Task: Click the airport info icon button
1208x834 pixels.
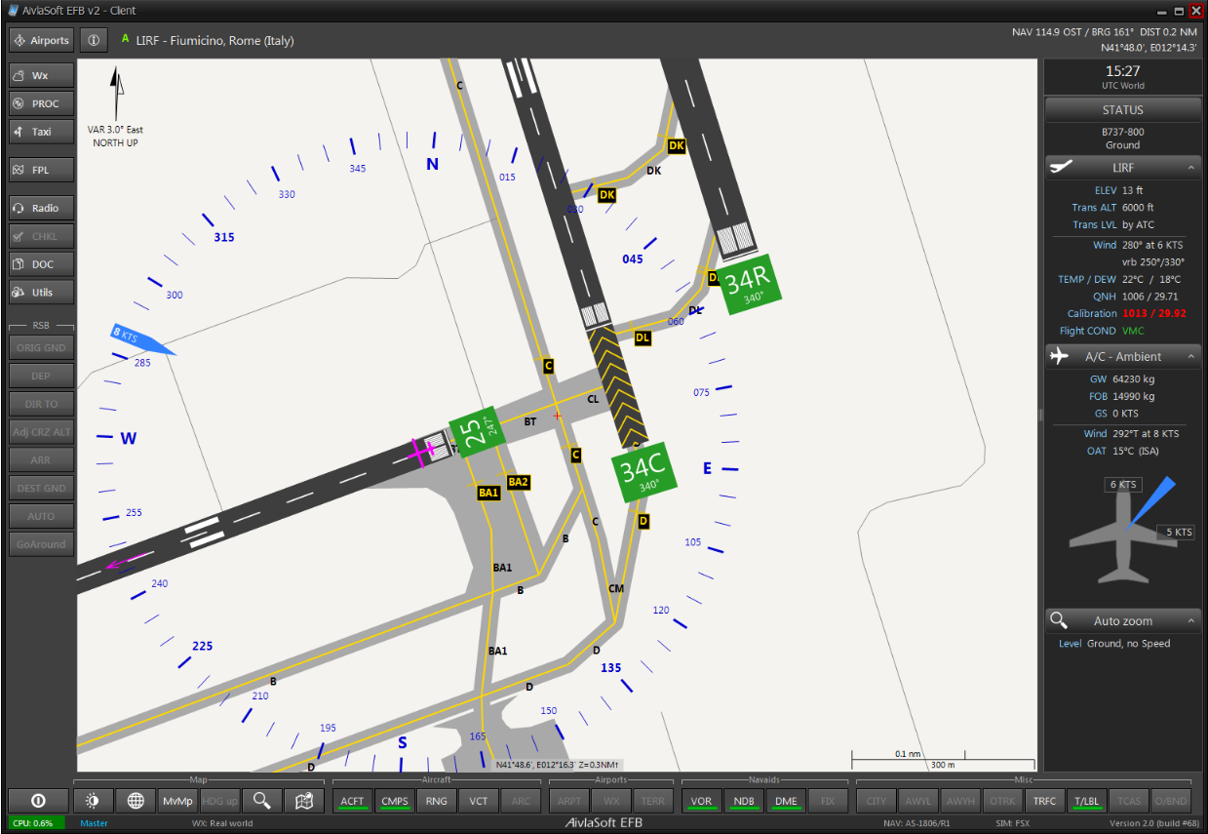Action: point(94,40)
